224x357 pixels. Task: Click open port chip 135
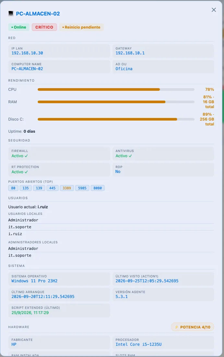(26, 188)
